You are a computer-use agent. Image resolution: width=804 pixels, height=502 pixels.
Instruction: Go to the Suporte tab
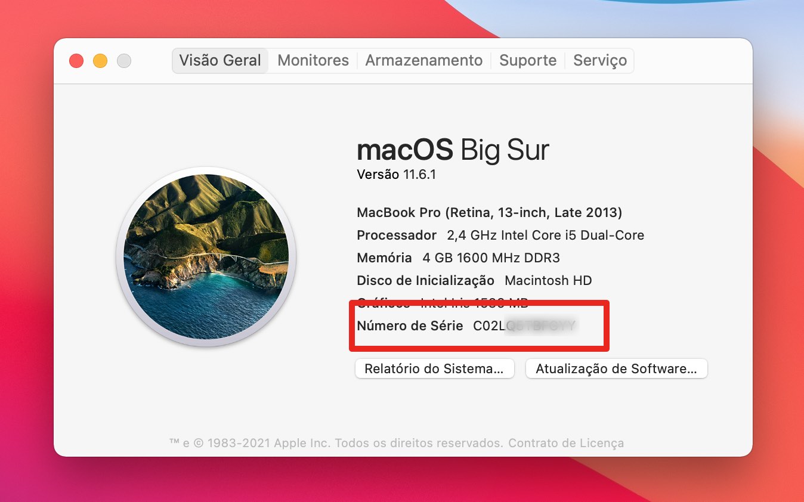pos(528,61)
